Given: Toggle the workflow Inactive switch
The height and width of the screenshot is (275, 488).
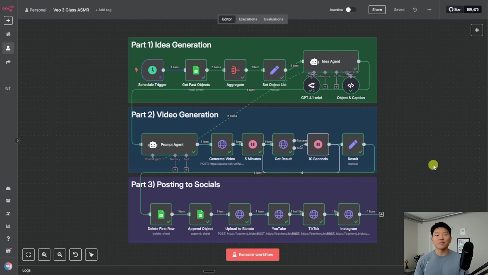Looking at the screenshot, I should point(350,10).
